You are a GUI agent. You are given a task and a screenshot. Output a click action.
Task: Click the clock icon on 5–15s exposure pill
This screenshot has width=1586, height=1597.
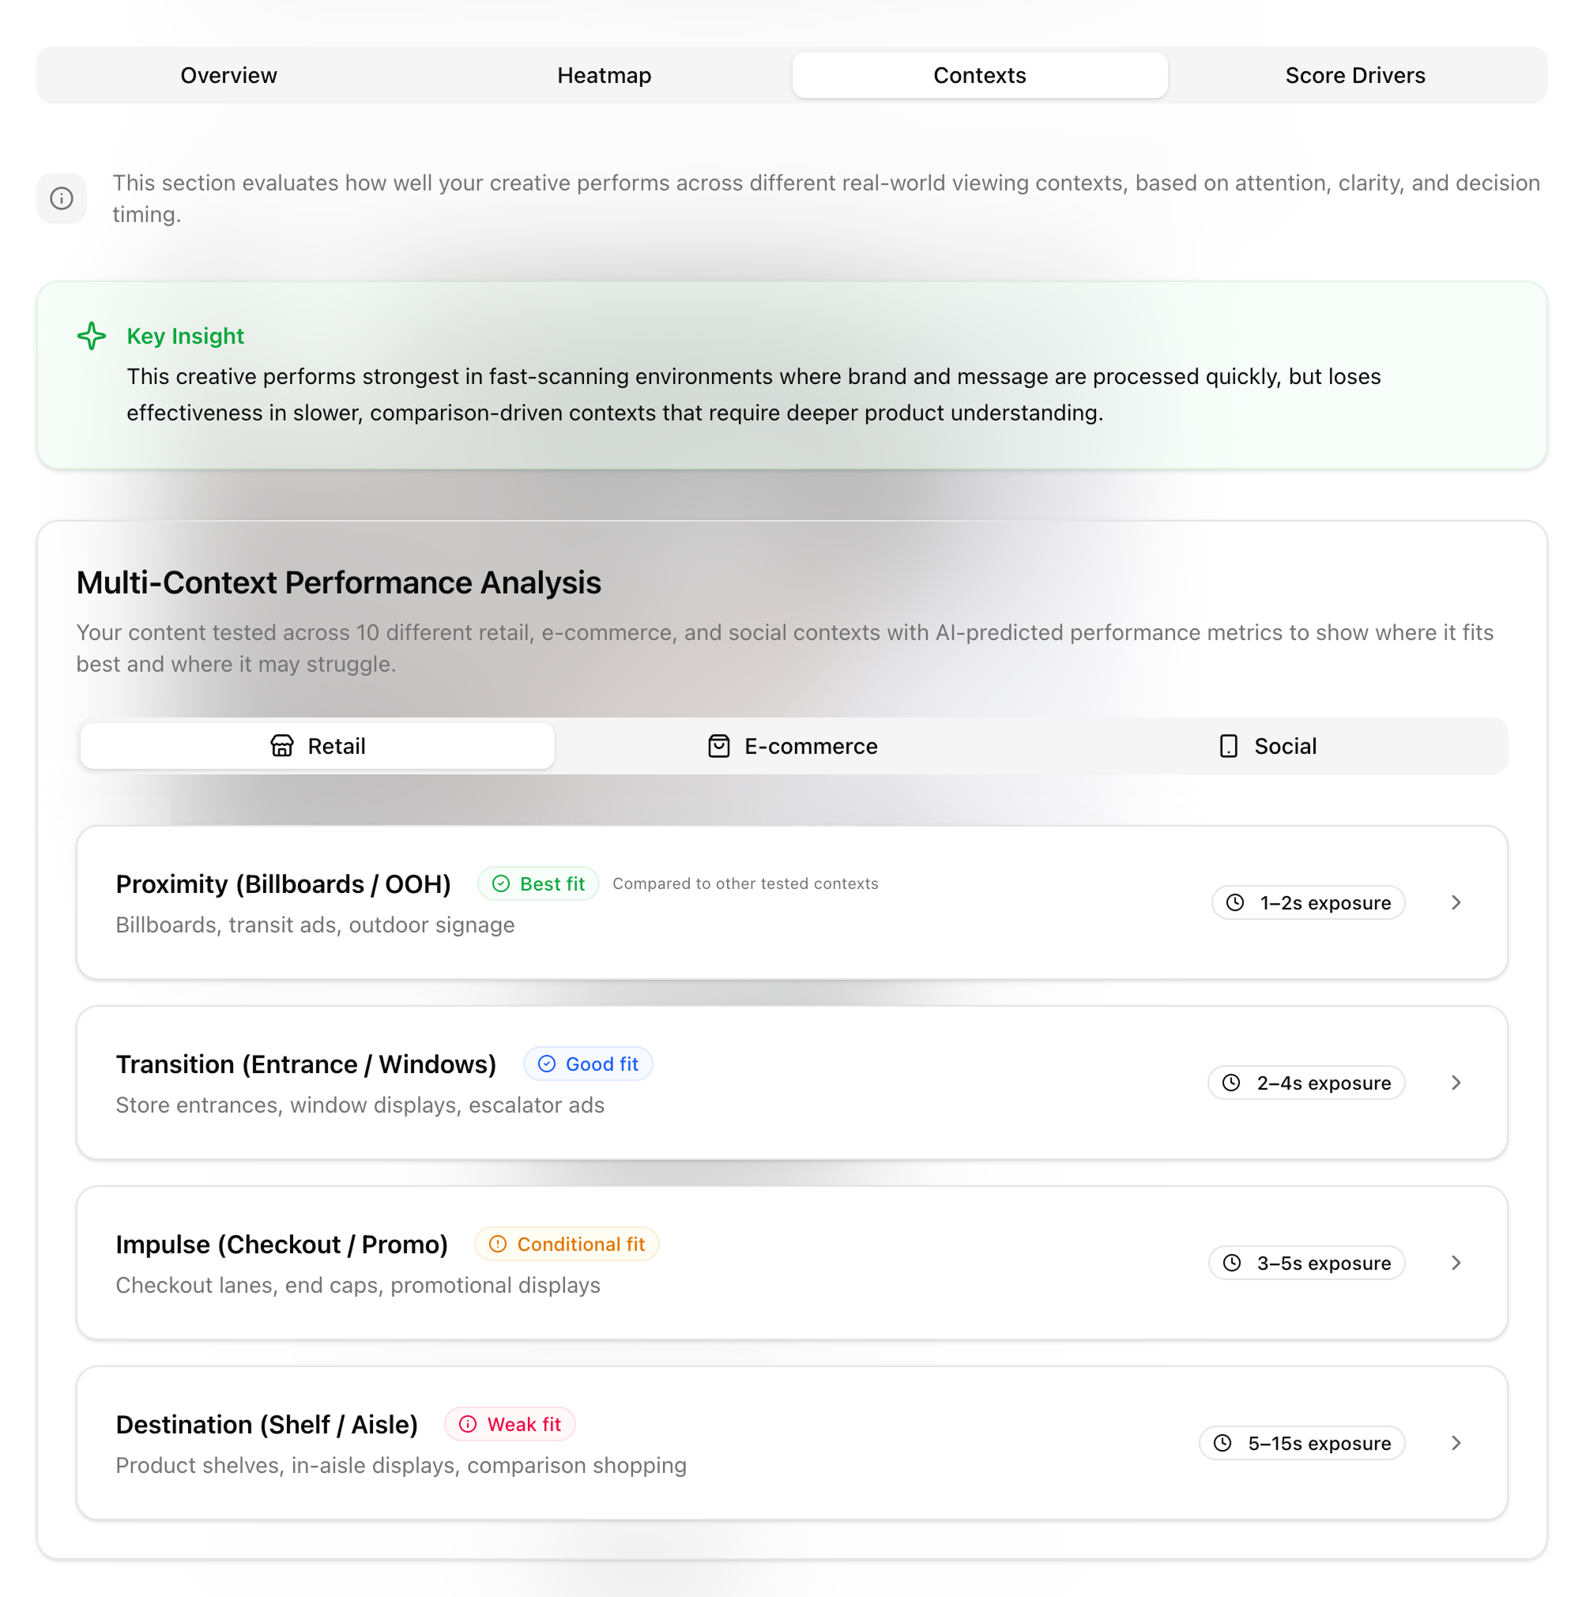point(1222,1442)
